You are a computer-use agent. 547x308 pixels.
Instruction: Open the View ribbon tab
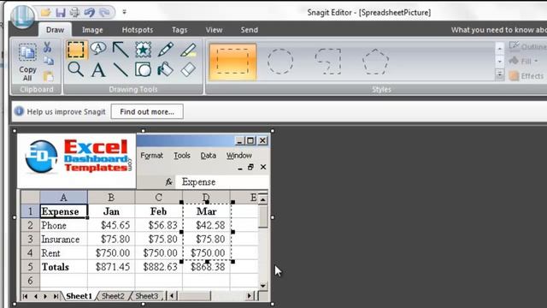[x=214, y=30]
